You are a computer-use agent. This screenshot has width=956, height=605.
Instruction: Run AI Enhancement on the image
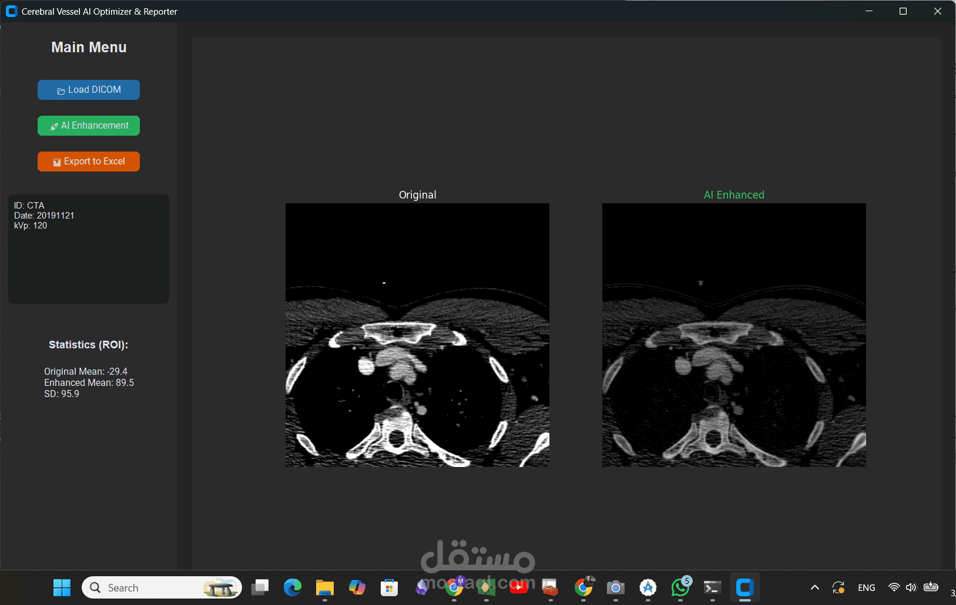[x=89, y=126]
